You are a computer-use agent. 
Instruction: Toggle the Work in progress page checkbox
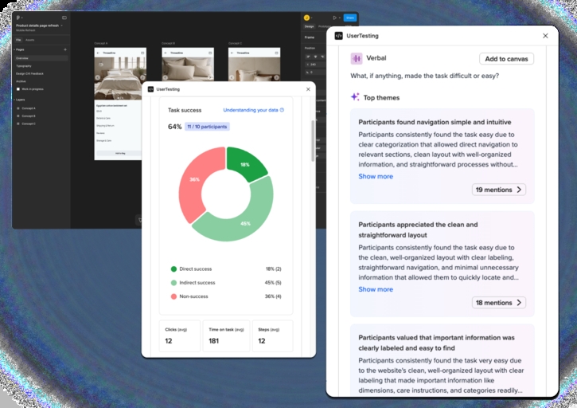coord(18,89)
